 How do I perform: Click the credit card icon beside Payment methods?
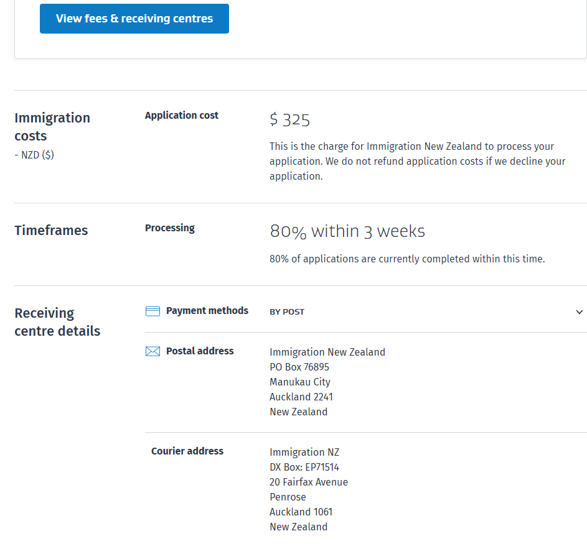pos(153,311)
